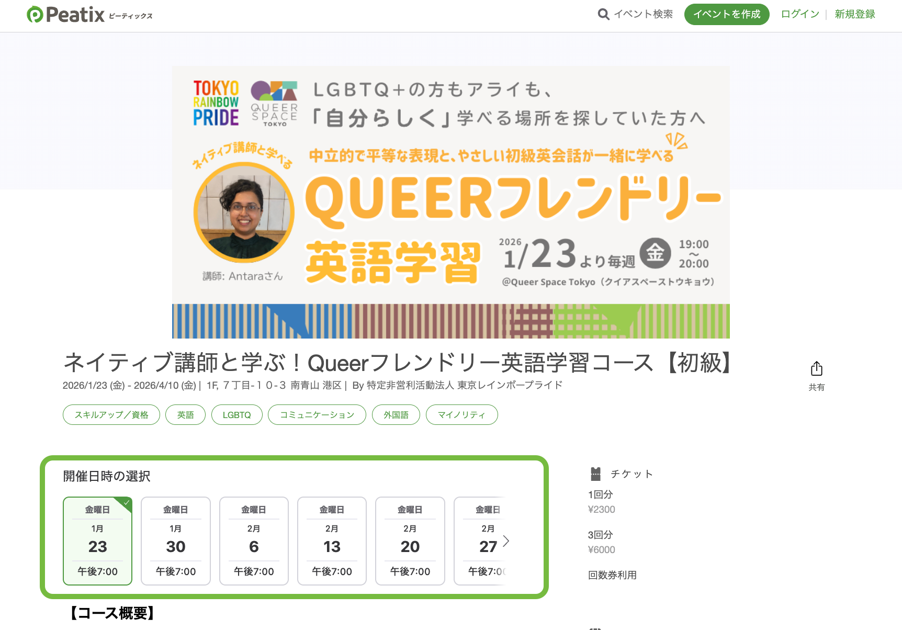The width and height of the screenshot is (902, 630).
Task: Open the 新規登録 link
Action: (x=855, y=14)
